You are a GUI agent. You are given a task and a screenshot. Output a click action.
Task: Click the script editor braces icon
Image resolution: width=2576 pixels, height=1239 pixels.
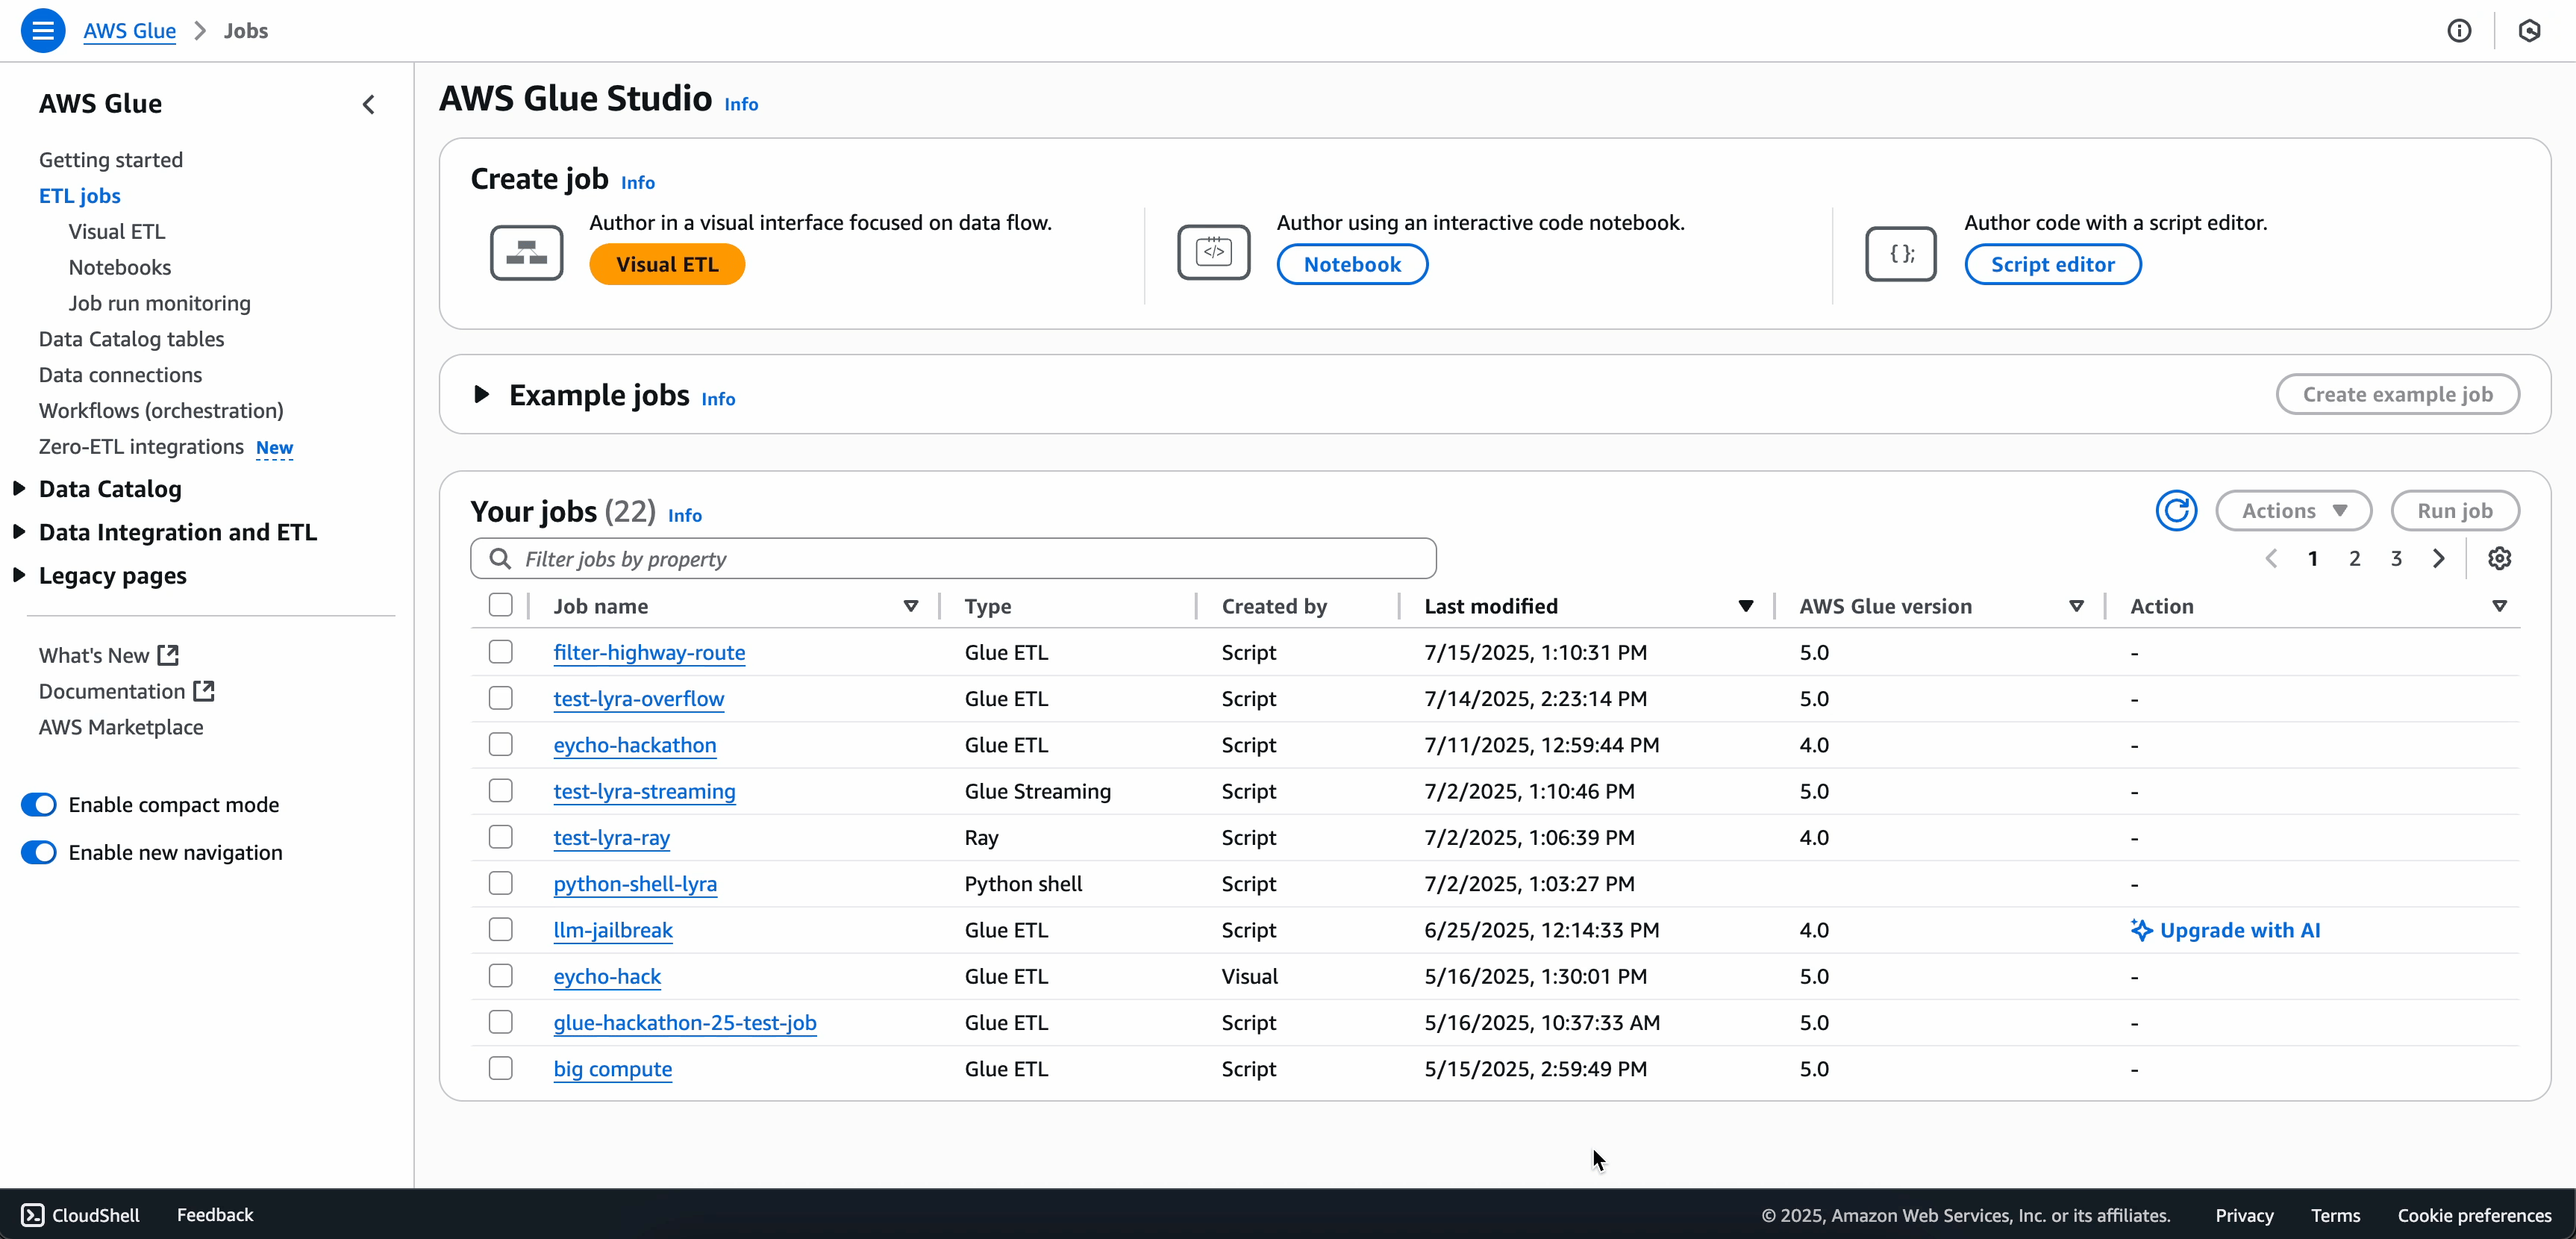click(1900, 253)
